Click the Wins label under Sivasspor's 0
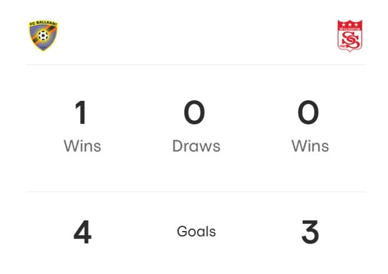 click(x=310, y=146)
